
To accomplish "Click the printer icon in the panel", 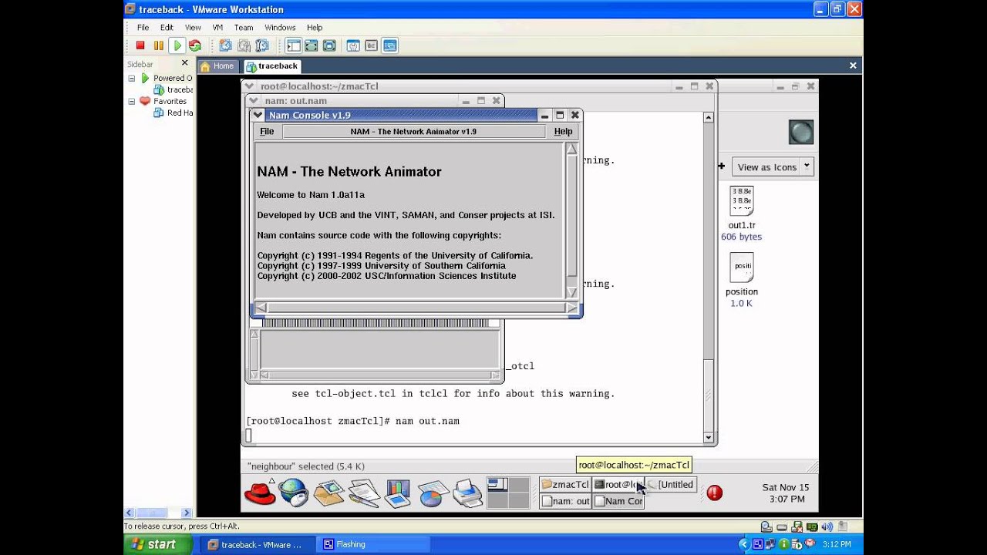I will click(467, 492).
